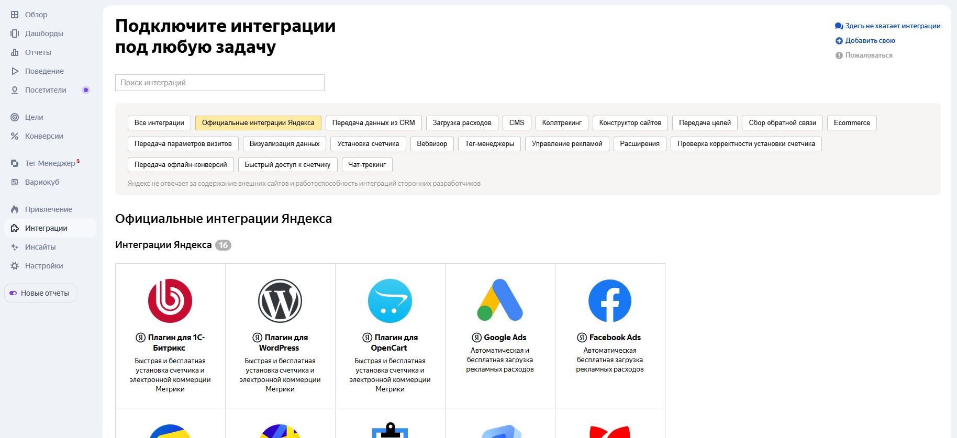Screen dimensions: 957x438
Task: Go to Посетители section
Action: click(46, 90)
